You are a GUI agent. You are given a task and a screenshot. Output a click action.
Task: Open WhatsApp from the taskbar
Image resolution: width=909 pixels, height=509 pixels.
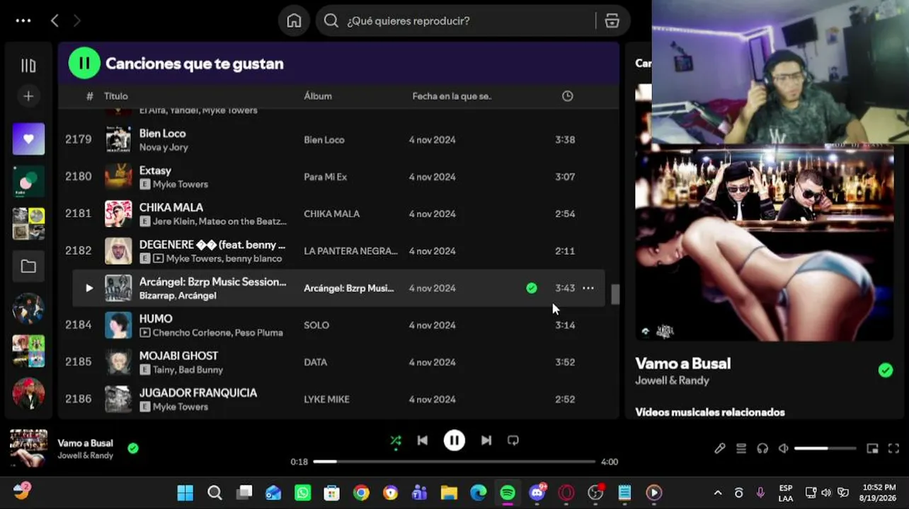tap(302, 493)
